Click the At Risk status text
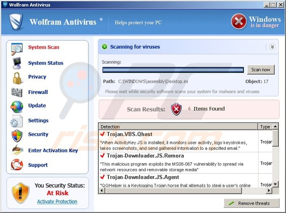 (x=58, y=193)
